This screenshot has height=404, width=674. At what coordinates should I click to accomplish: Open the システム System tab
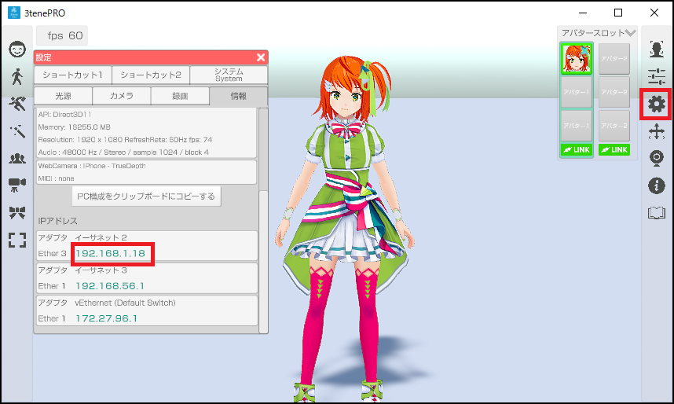[229, 75]
